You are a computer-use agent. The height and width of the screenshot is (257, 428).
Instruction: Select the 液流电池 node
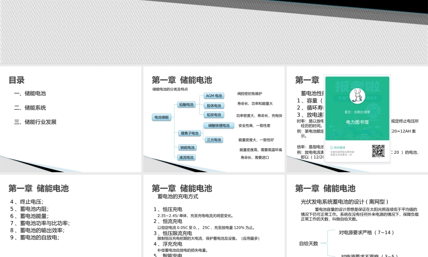187,157
